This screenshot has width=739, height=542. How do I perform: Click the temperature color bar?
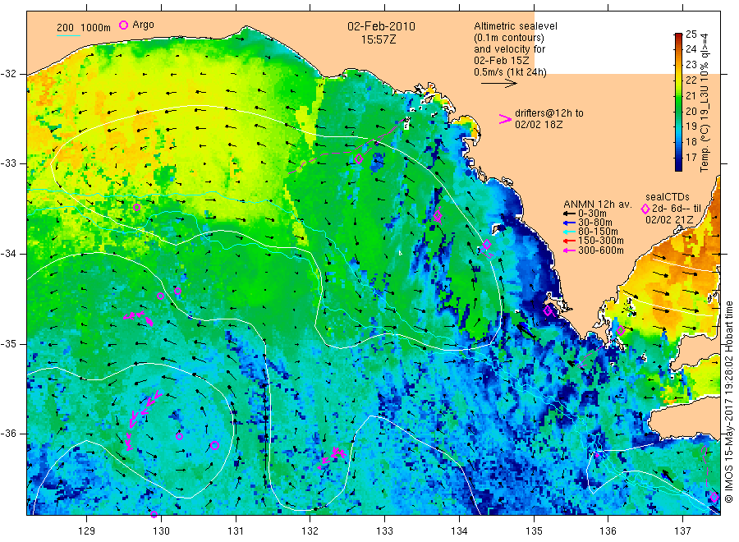[678, 102]
